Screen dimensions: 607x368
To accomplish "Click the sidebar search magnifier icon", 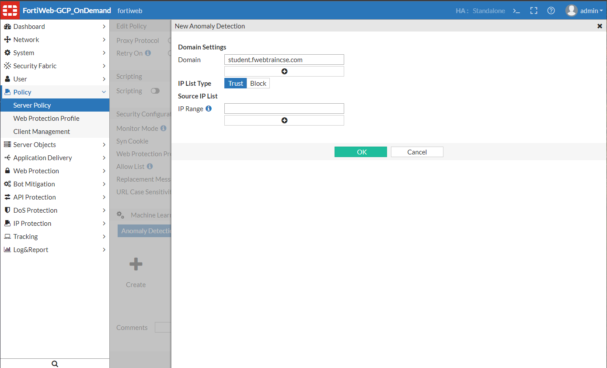I will [x=55, y=364].
